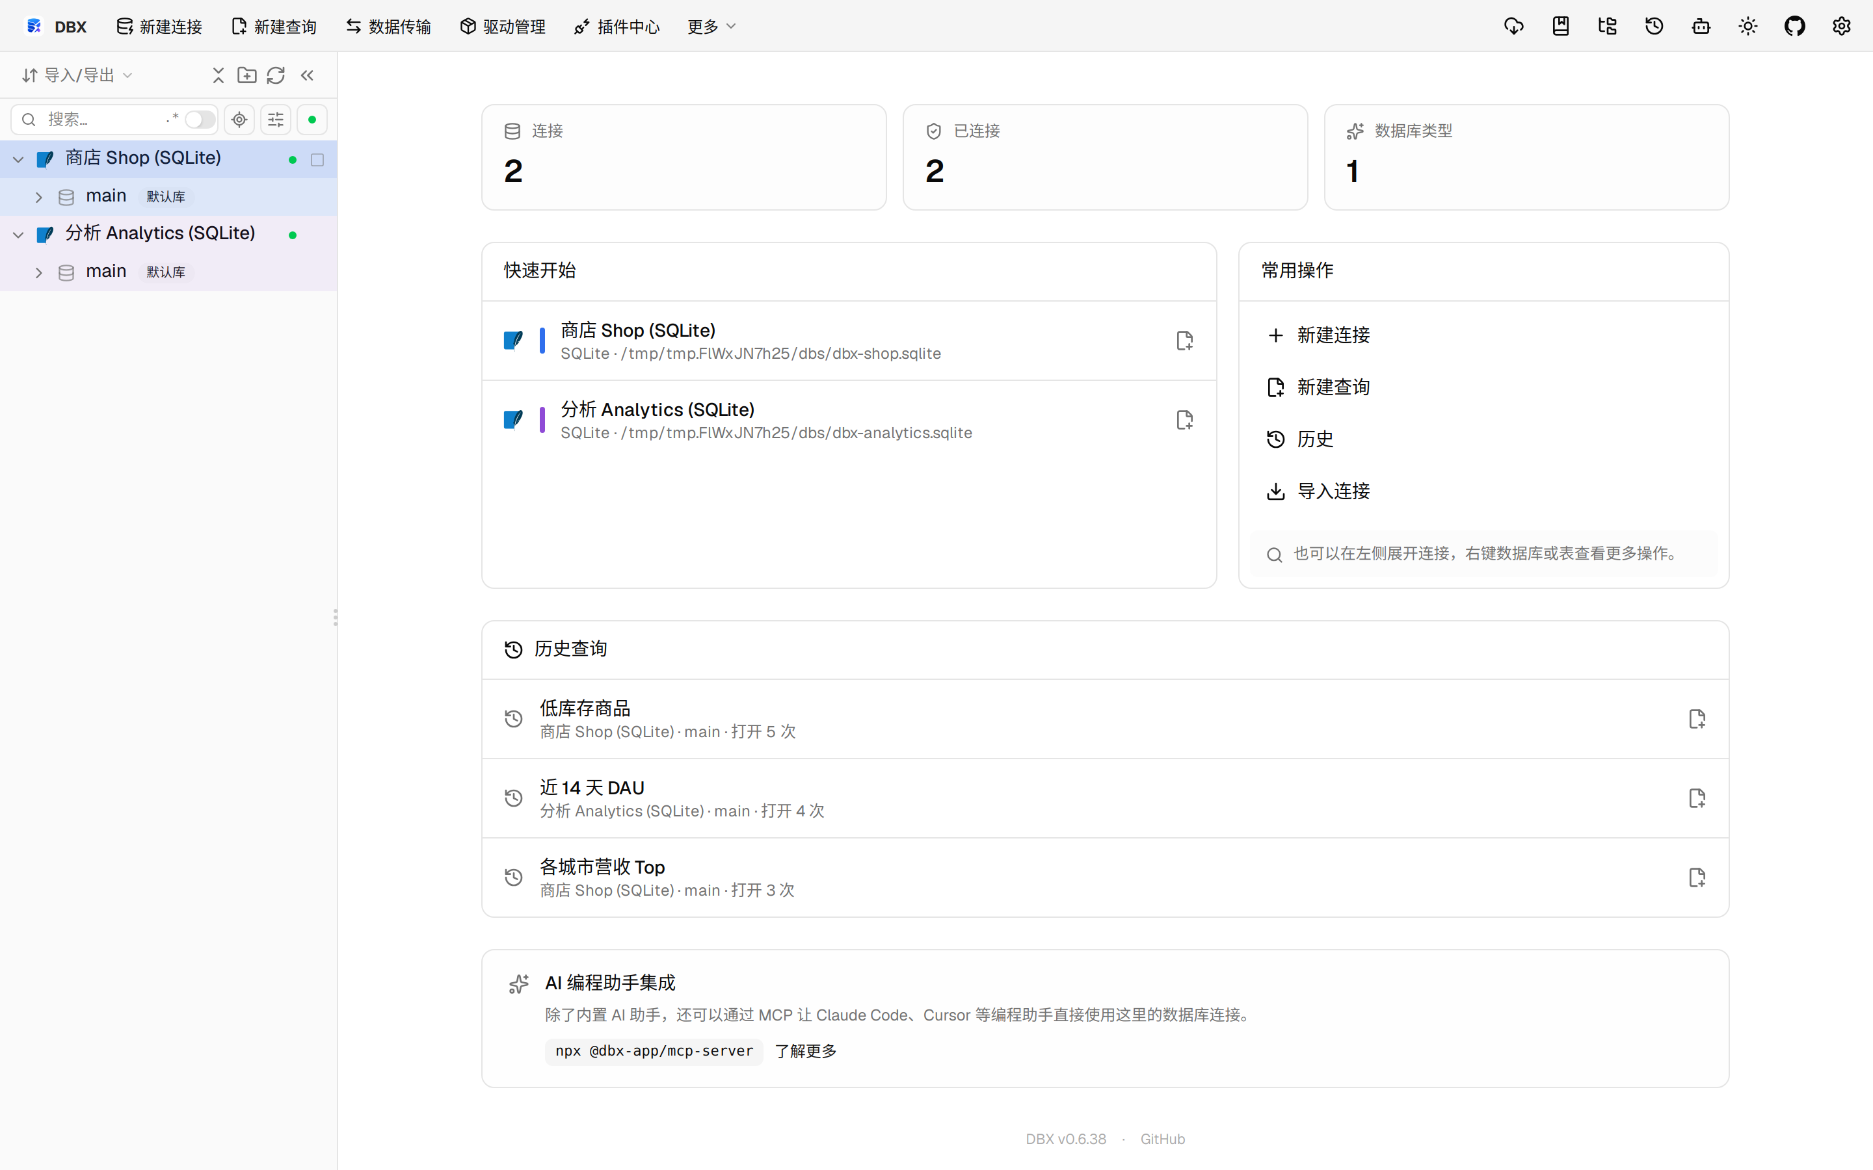
Task: Open new query for 商店 Shop quick start row
Action: click(x=1184, y=341)
